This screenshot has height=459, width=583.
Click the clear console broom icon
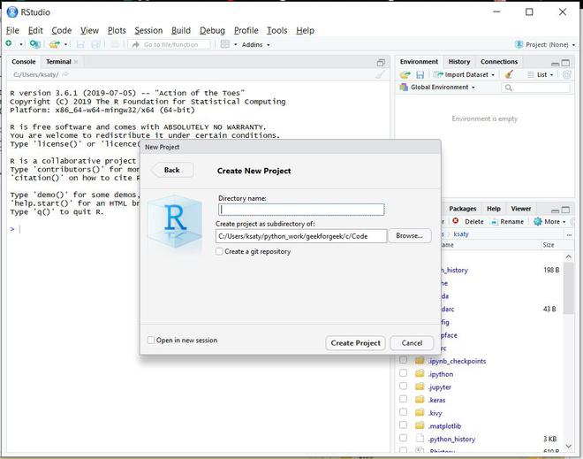click(x=380, y=75)
